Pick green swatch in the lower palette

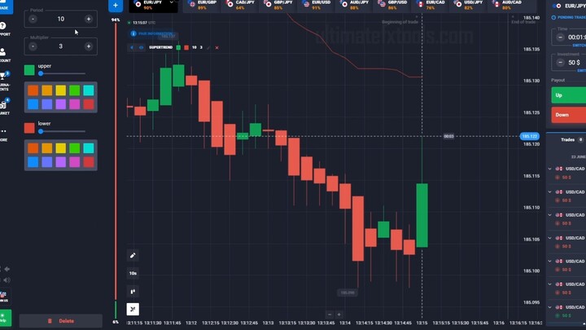point(74,148)
